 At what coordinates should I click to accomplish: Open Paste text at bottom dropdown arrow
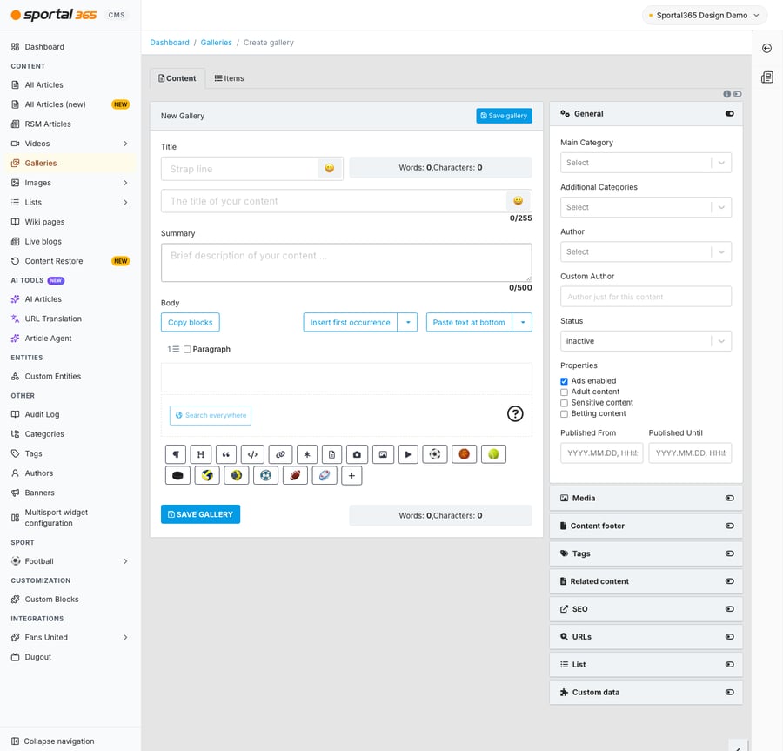pos(522,323)
